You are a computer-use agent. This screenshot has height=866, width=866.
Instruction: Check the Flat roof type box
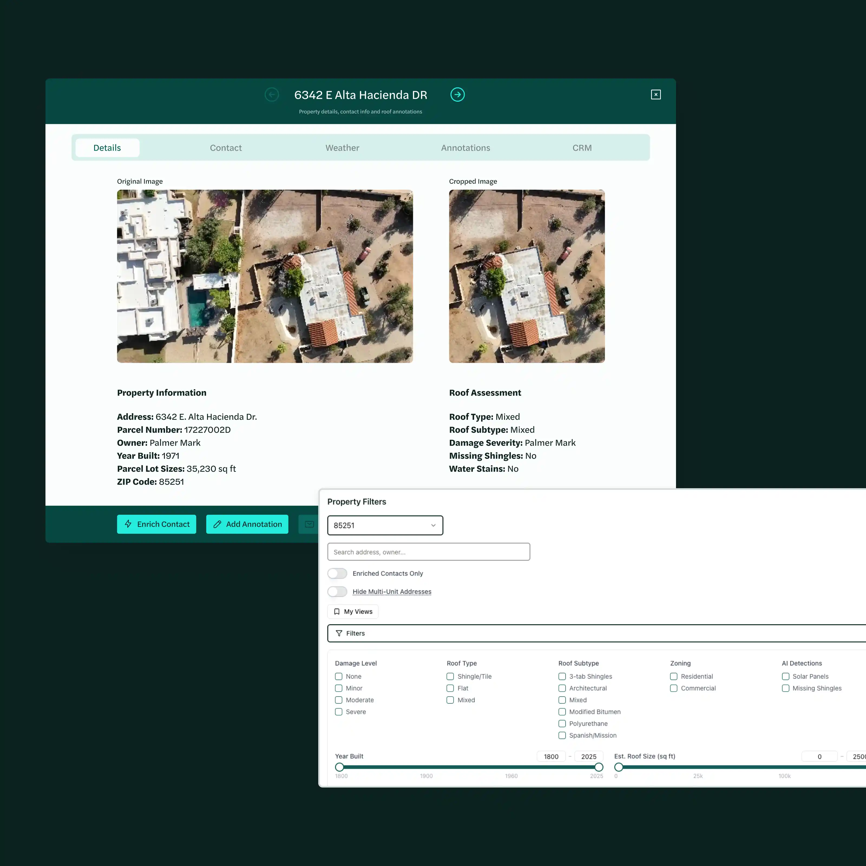(450, 688)
